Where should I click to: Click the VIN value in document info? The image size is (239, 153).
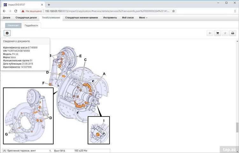click(18, 51)
